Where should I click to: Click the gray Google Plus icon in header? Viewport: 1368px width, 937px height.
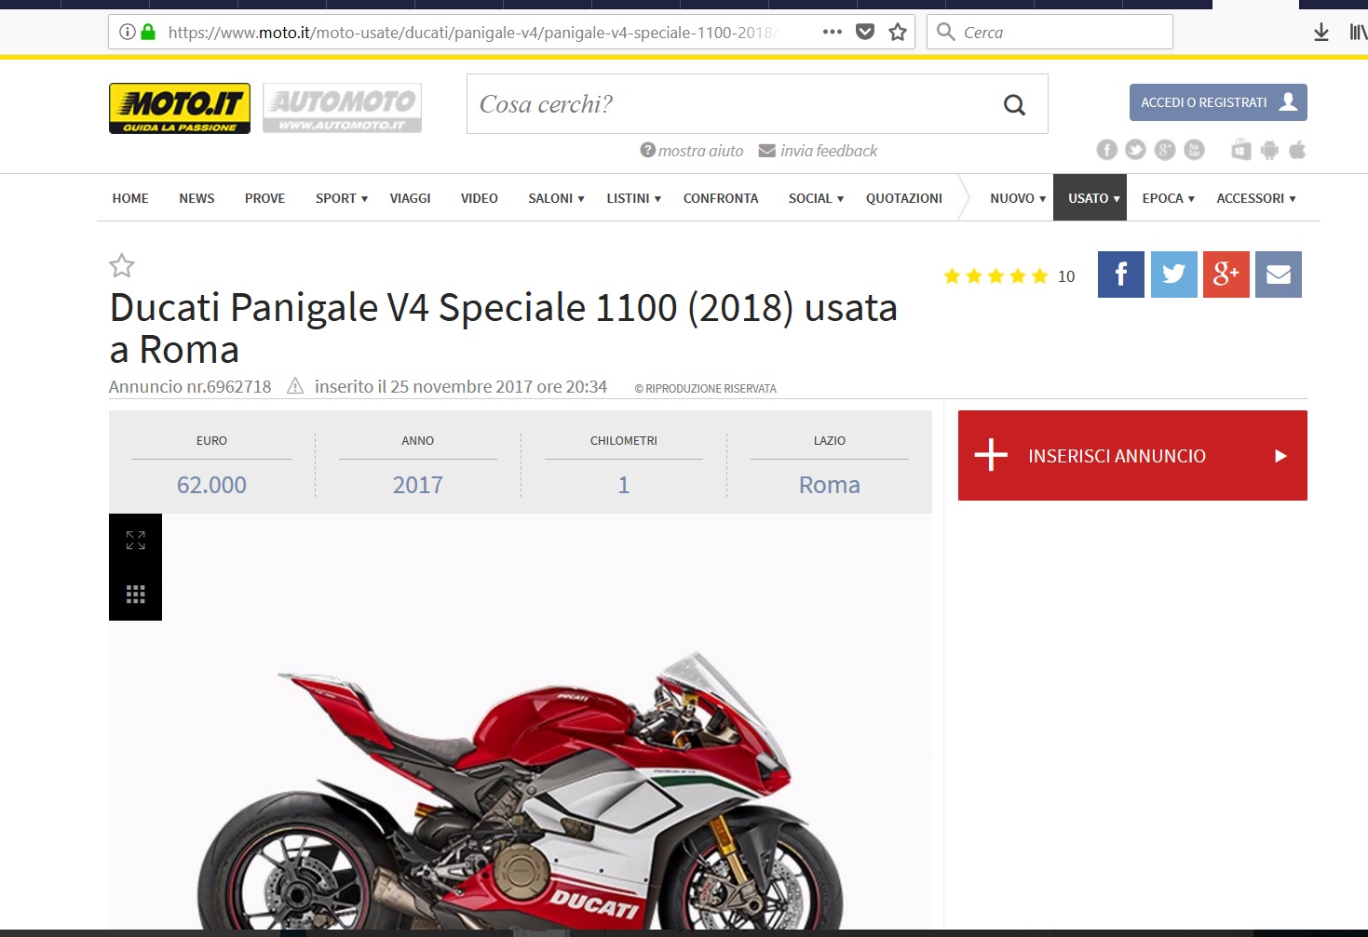[1165, 150]
